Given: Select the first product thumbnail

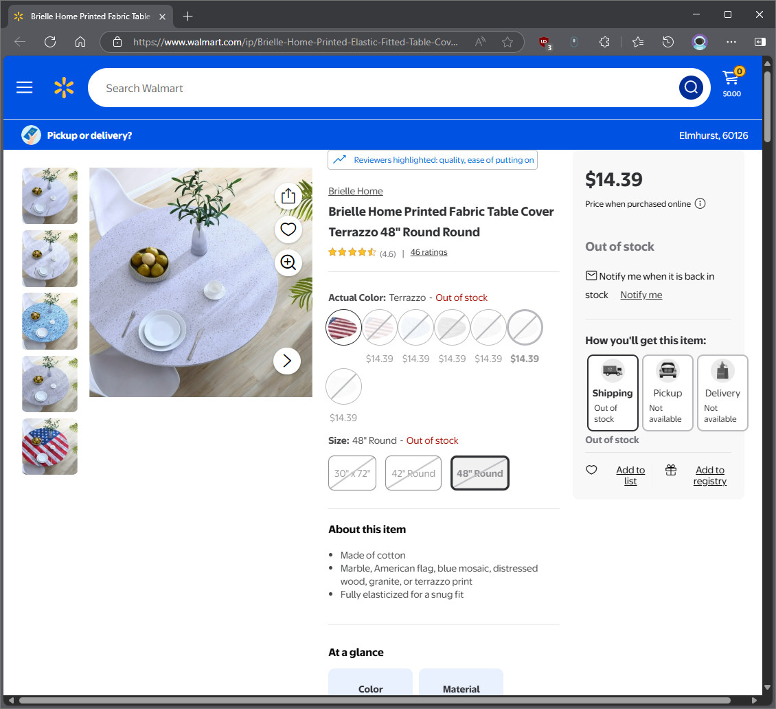Looking at the screenshot, I should pyautogui.click(x=49, y=196).
